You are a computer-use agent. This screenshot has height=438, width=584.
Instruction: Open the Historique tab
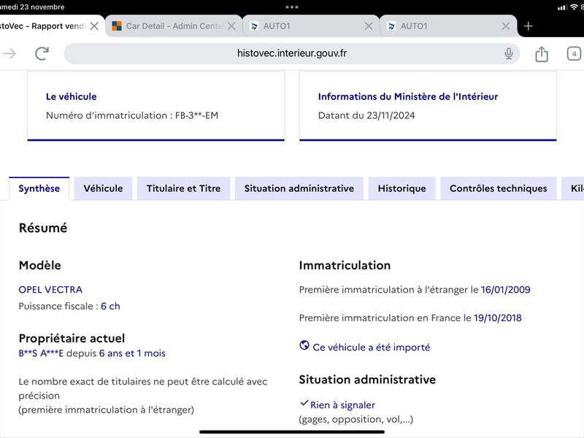(x=402, y=188)
